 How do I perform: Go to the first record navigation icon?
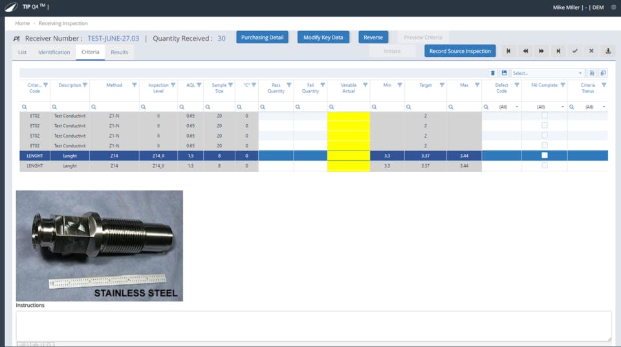tap(508, 51)
